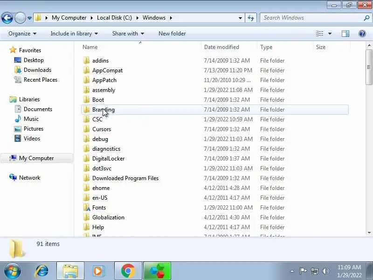This screenshot has height=280, width=373.
Task: Select the Downloaded Program Files folder
Action: click(125, 178)
